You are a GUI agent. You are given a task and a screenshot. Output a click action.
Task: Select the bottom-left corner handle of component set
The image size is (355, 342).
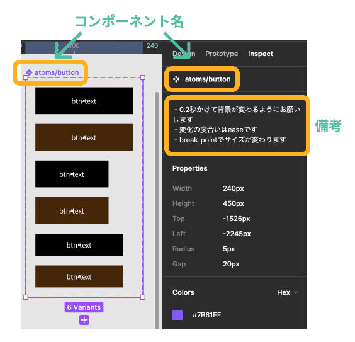(26, 297)
